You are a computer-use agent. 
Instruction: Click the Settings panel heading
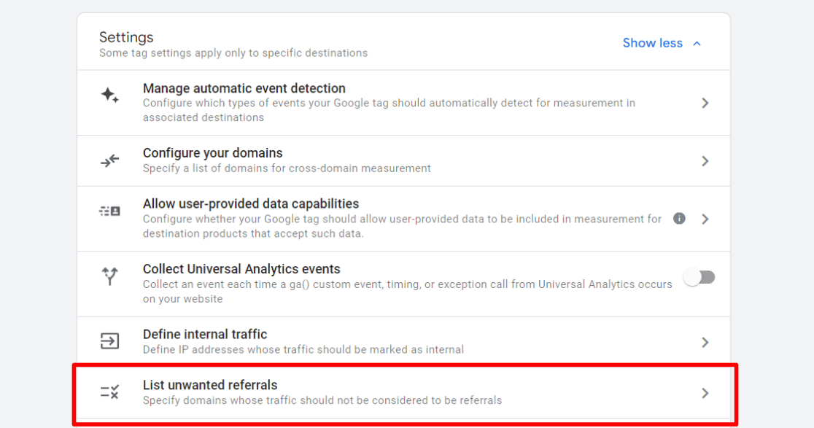coord(126,36)
